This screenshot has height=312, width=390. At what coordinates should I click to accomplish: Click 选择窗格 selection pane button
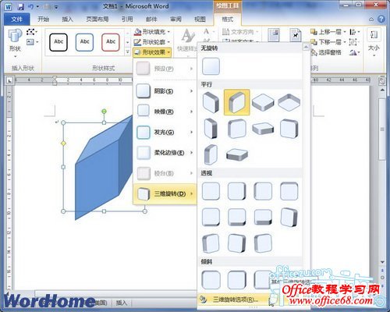326,52
